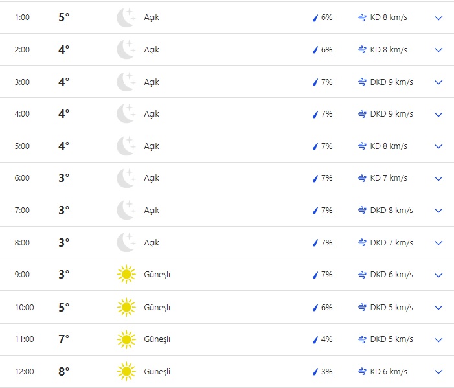Click the moon icon for 4:00 forecast

coord(126,114)
